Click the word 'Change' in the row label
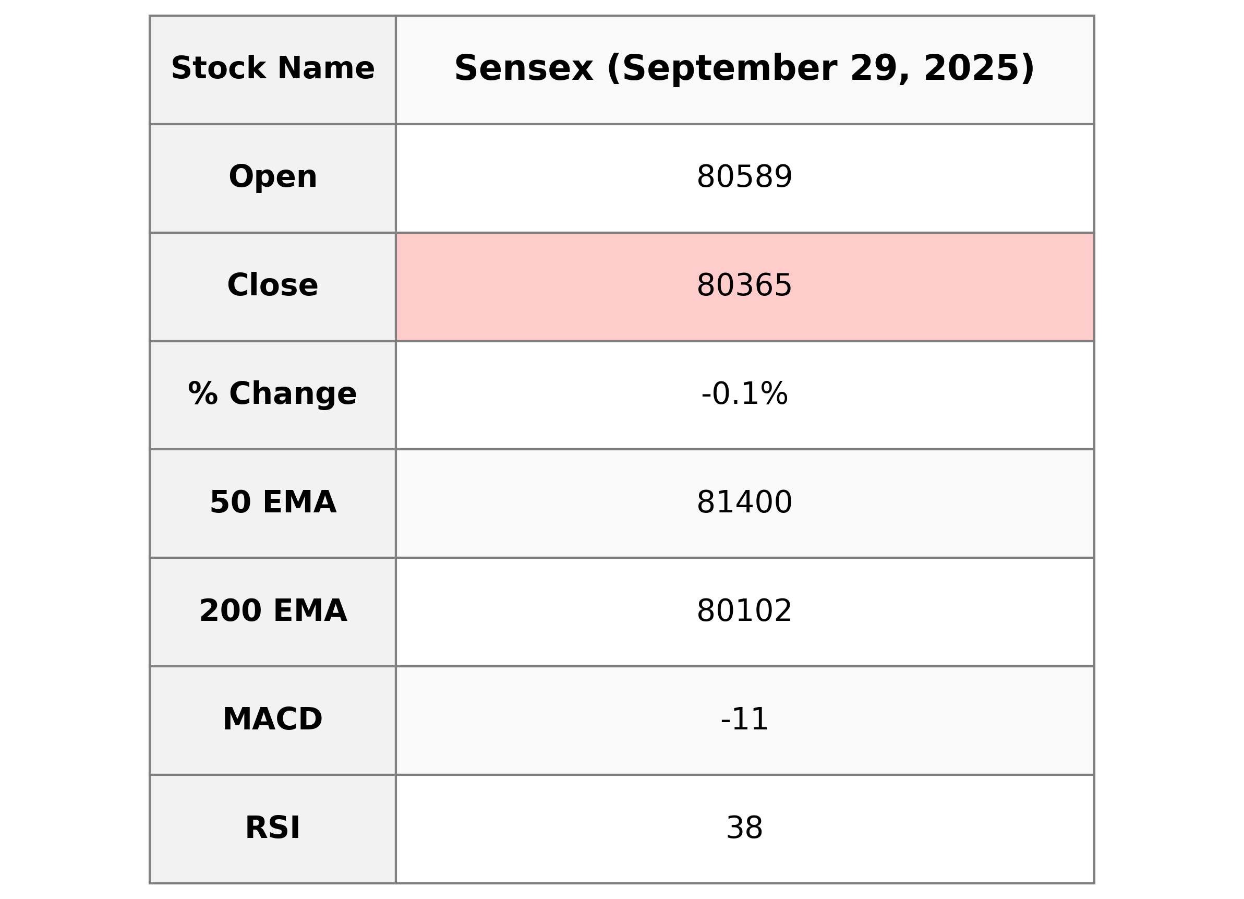The height and width of the screenshot is (899, 1244). 293,394
